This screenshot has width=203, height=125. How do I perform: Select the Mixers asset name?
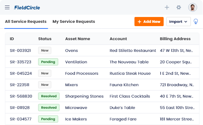point(71,85)
